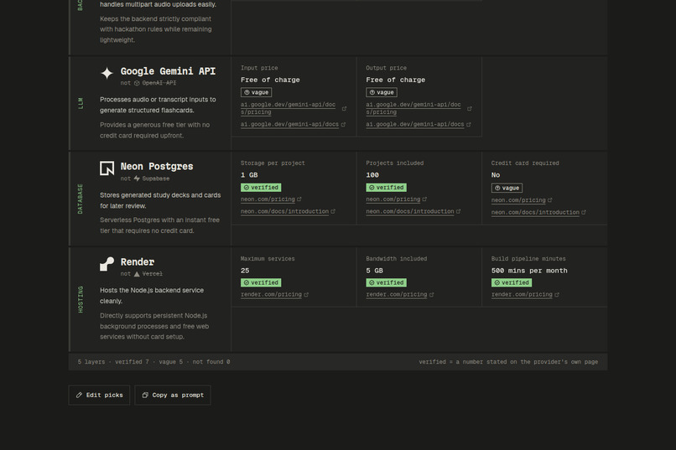Screen dimensions: 676x450
Task: Open Maximum services render.com/pricing link
Action: [271, 294]
